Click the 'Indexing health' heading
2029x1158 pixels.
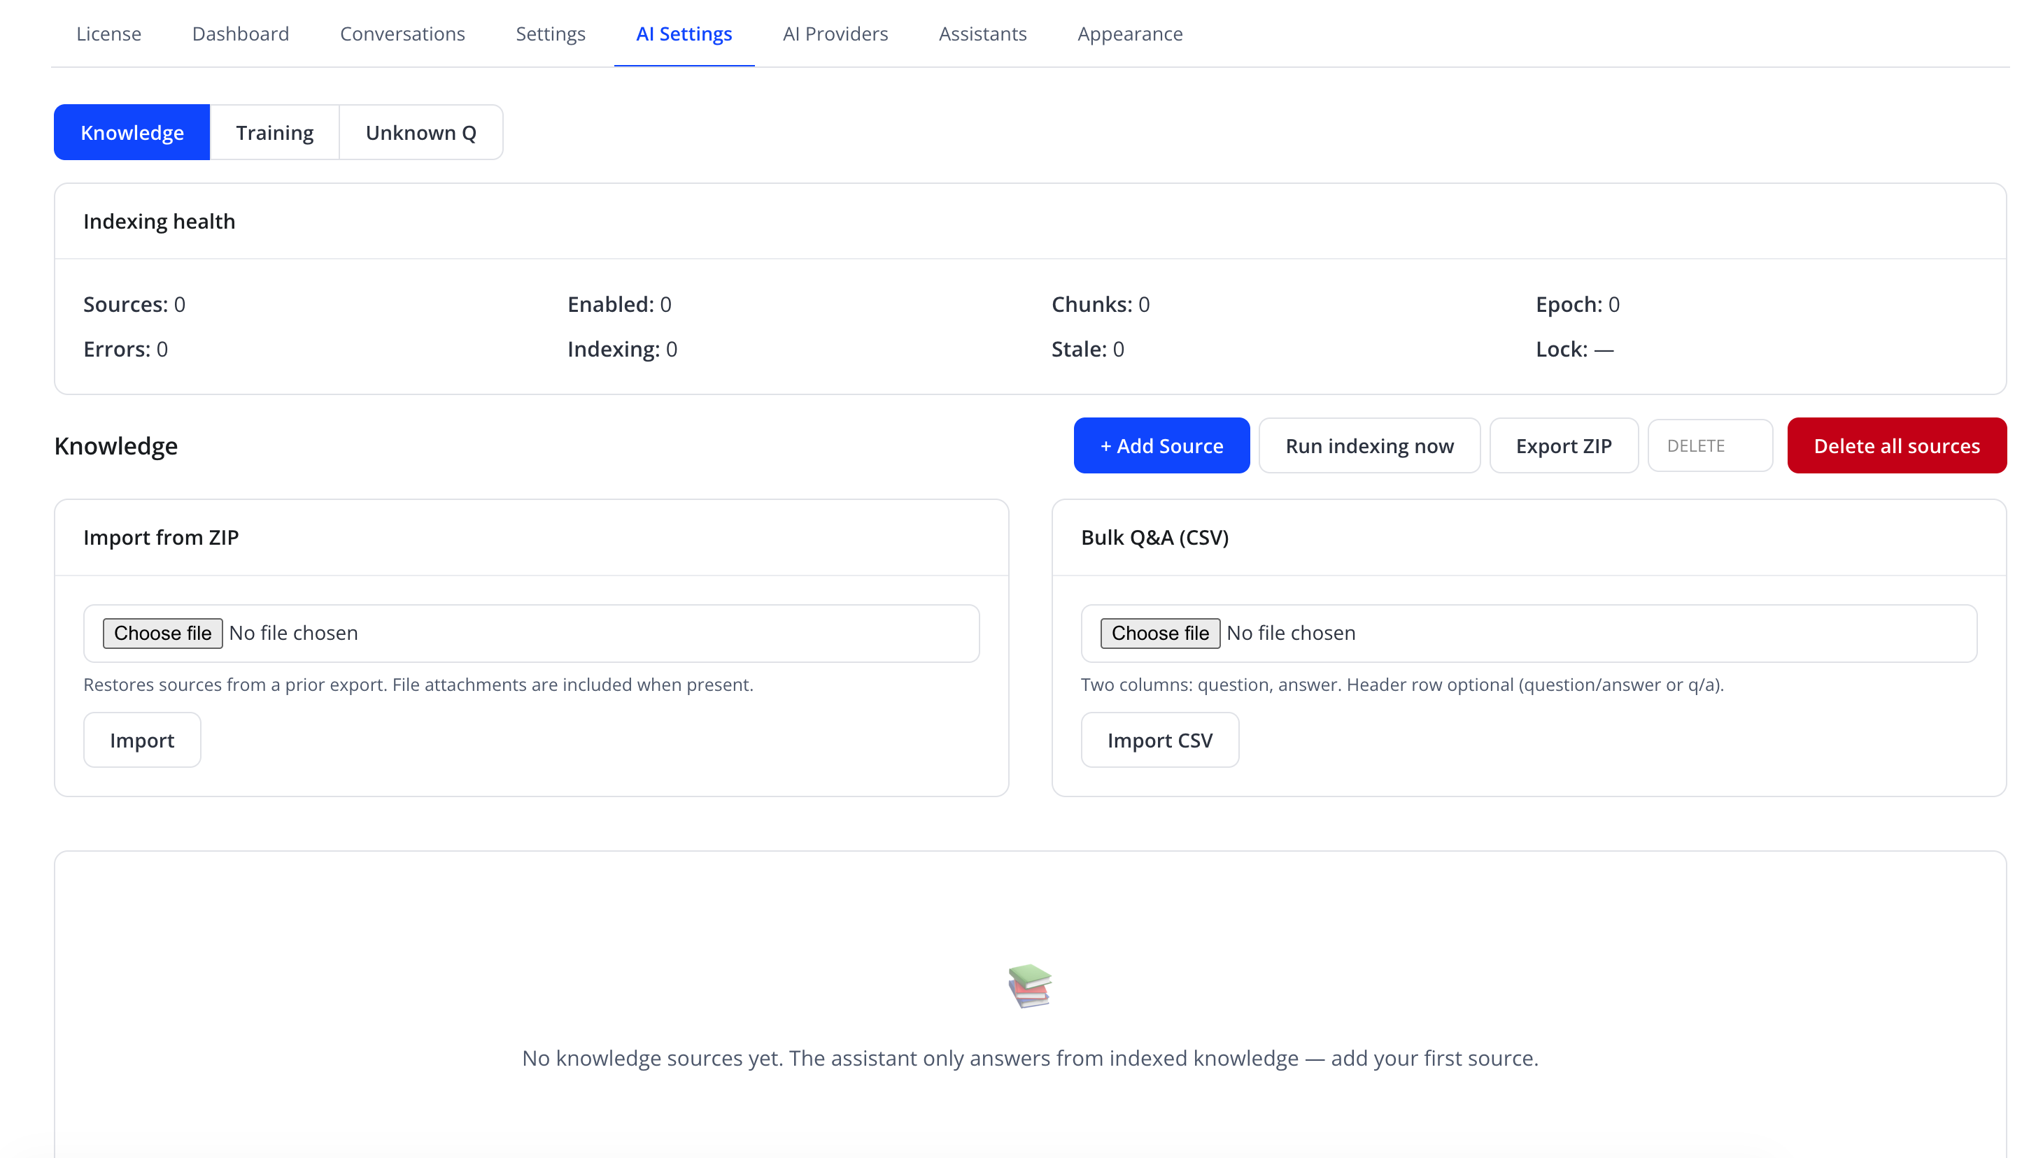[x=159, y=221]
